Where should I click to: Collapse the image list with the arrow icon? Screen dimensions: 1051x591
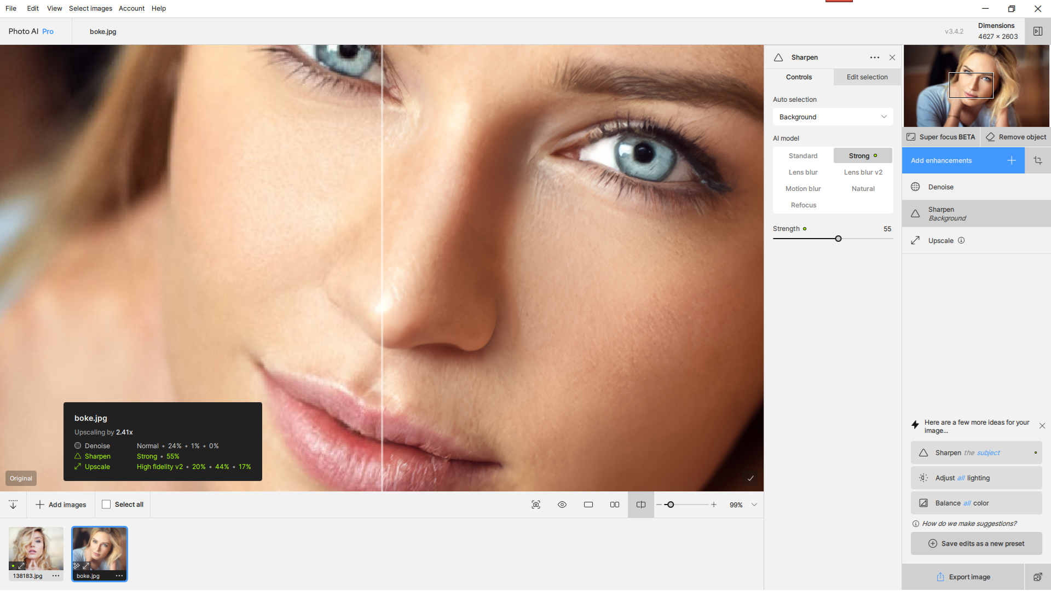click(x=13, y=505)
